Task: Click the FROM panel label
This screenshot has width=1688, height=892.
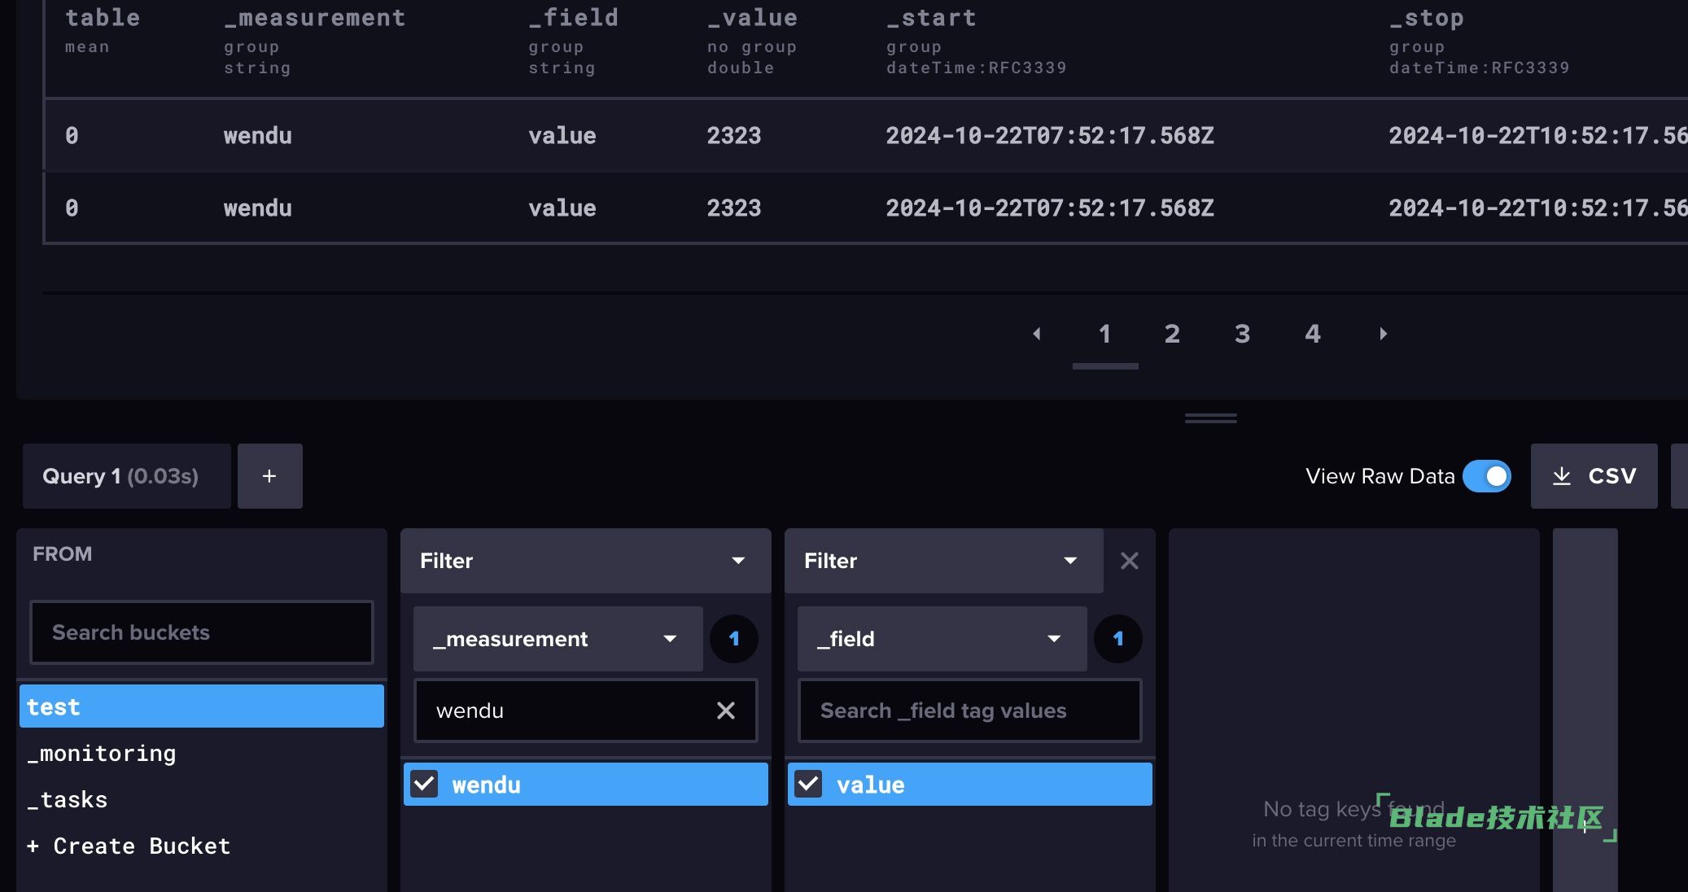Action: click(63, 554)
